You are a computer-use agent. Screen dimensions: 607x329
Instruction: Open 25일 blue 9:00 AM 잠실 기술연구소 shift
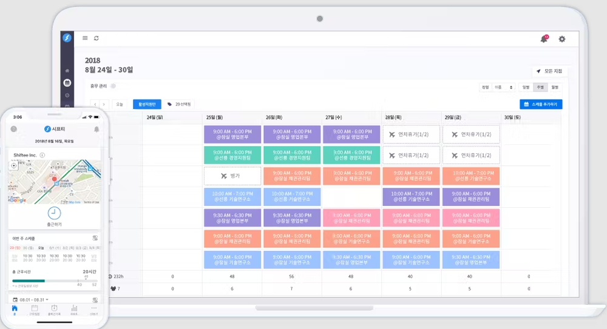pos(232,259)
